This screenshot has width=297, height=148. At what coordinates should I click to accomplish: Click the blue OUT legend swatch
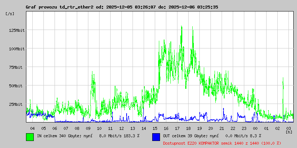point(156,136)
